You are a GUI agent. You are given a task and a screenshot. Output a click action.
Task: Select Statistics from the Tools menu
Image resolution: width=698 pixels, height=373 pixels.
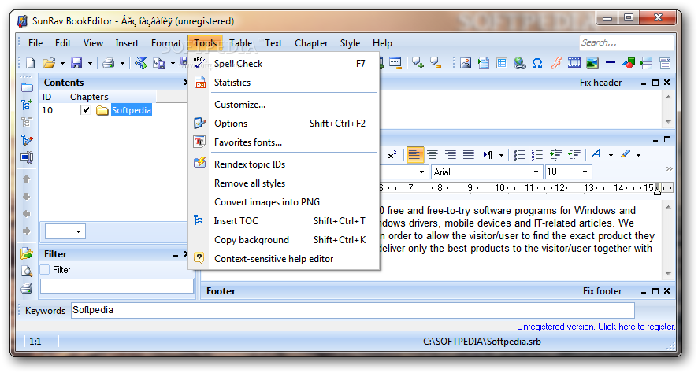point(284,83)
